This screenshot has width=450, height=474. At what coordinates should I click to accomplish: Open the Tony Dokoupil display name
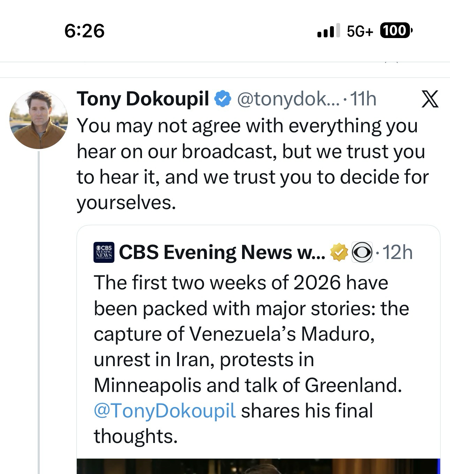143,99
